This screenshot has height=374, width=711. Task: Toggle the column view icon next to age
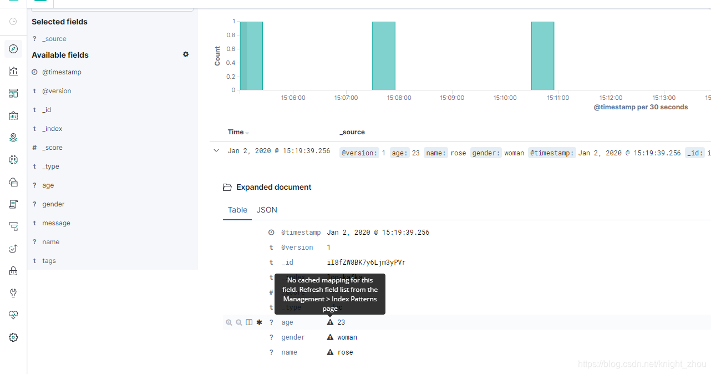(248, 322)
